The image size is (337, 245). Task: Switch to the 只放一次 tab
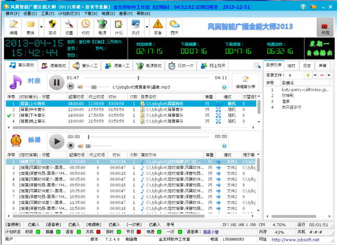[181, 65]
